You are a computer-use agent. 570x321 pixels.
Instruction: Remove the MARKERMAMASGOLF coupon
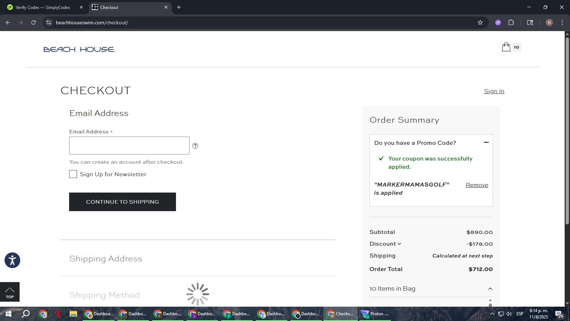pyautogui.click(x=477, y=185)
